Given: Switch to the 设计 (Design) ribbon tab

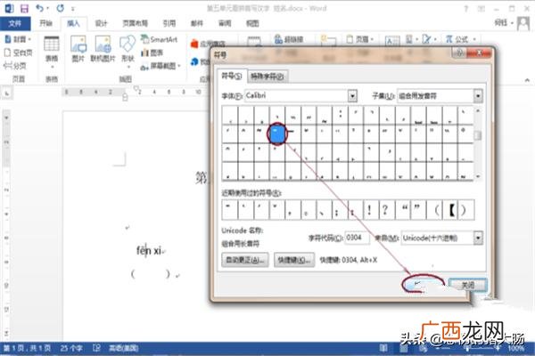Looking at the screenshot, I should [x=101, y=23].
